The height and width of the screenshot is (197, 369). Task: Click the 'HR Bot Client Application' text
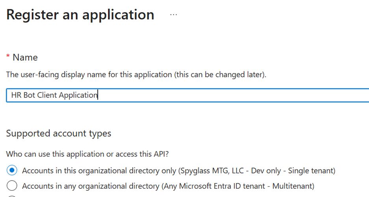(x=54, y=95)
